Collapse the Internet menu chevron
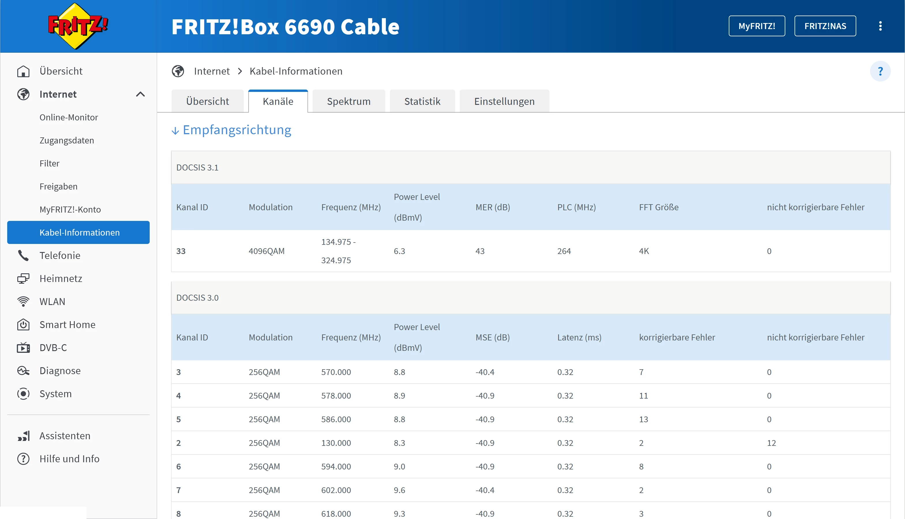Image resolution: width=905 pixels, height=519 pixels. [140, 94]
